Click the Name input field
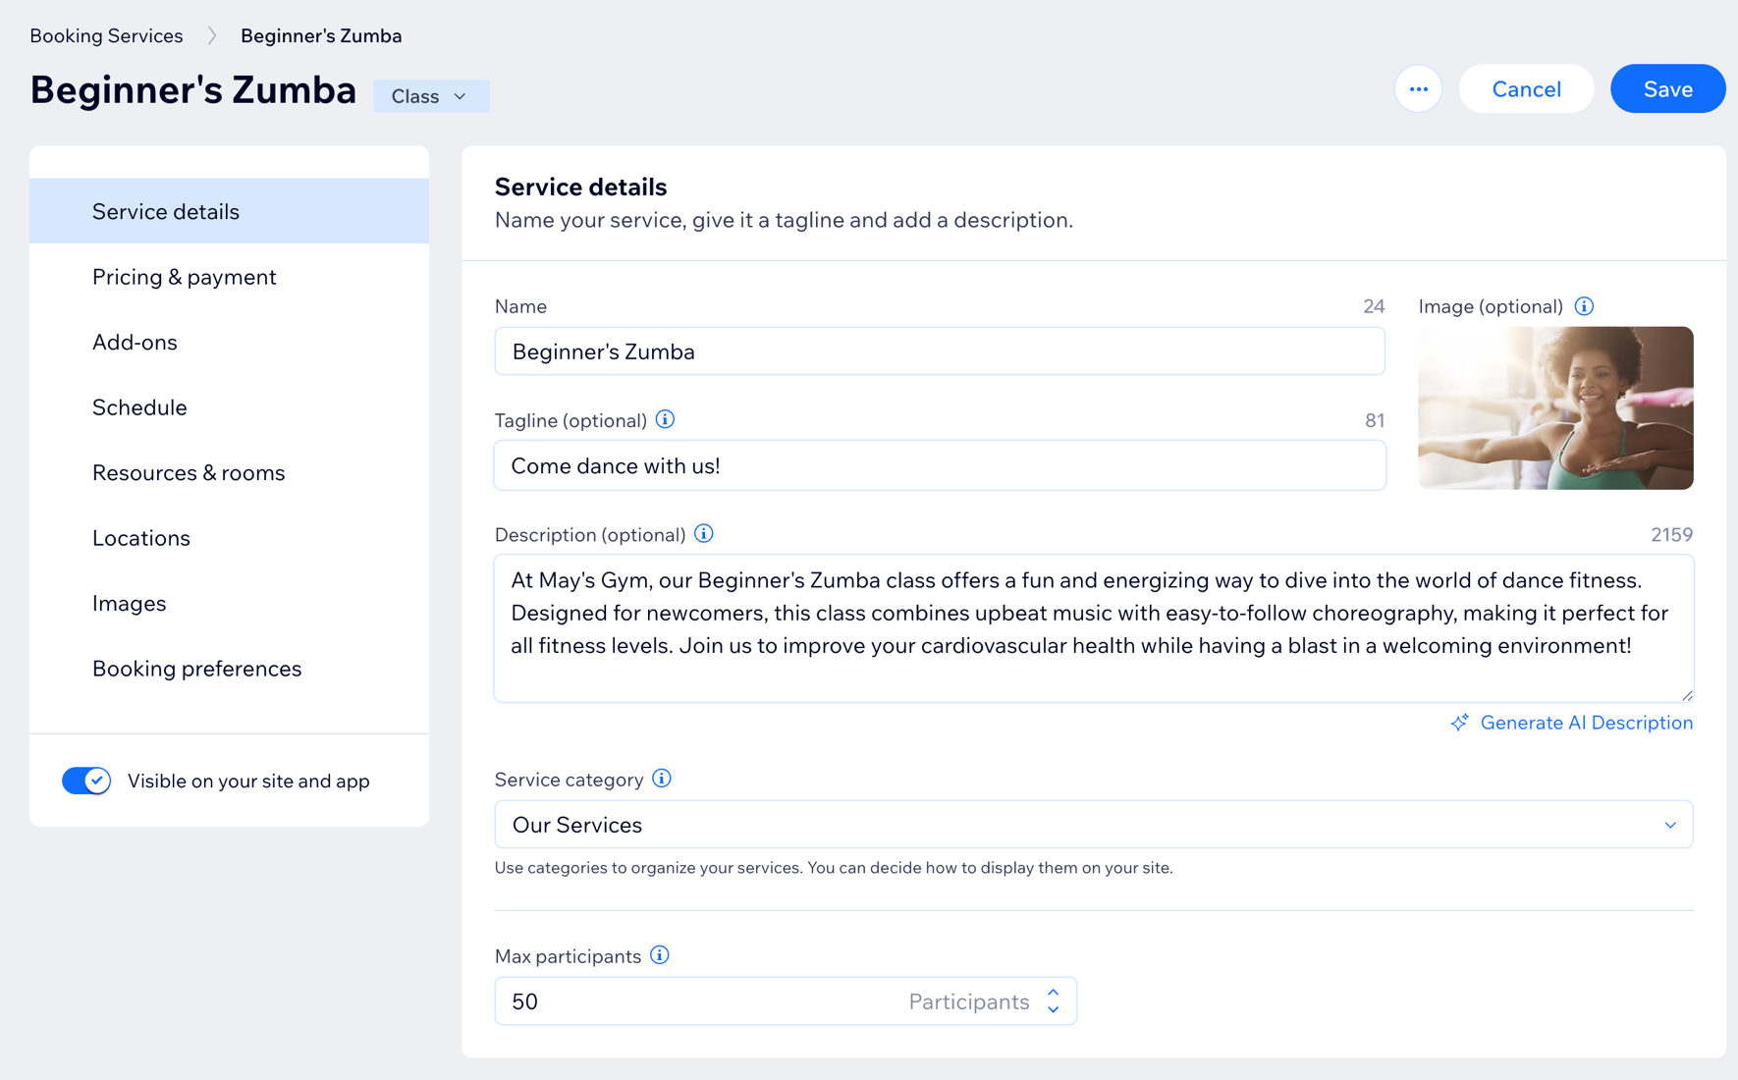 click(x=940, y=351)
